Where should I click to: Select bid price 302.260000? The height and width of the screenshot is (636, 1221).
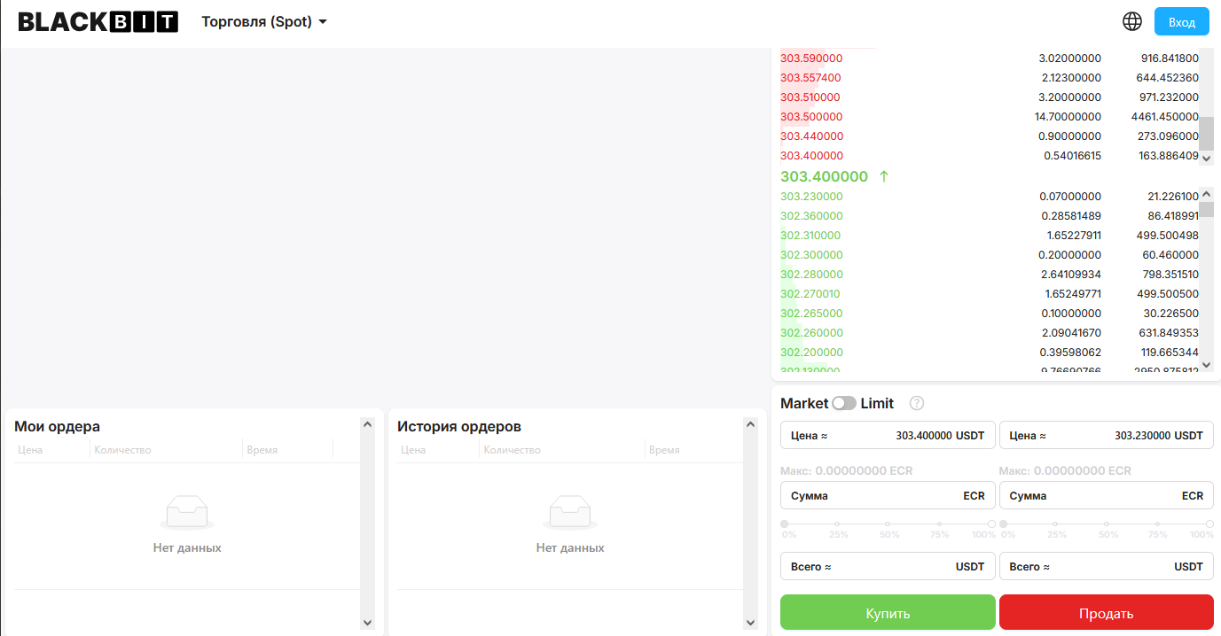coord(811,333)
